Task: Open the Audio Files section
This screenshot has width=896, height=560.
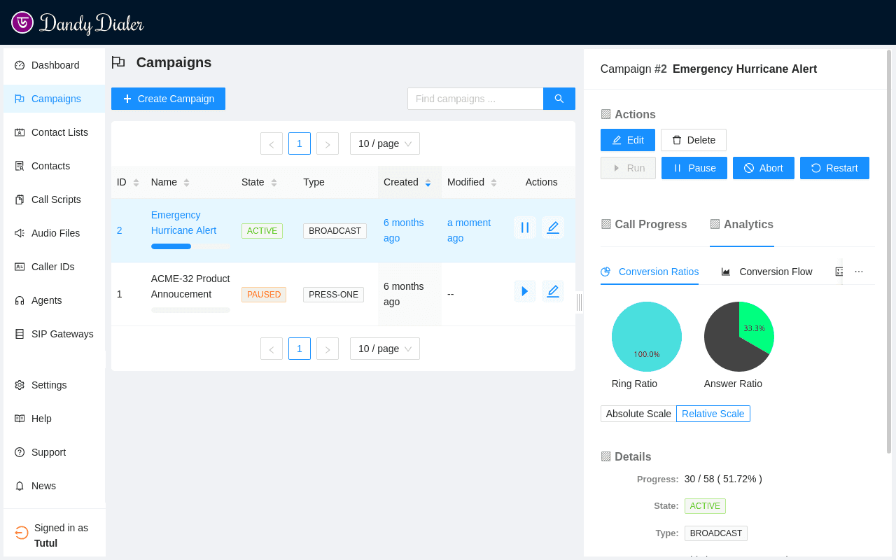Action: (54, 233)
